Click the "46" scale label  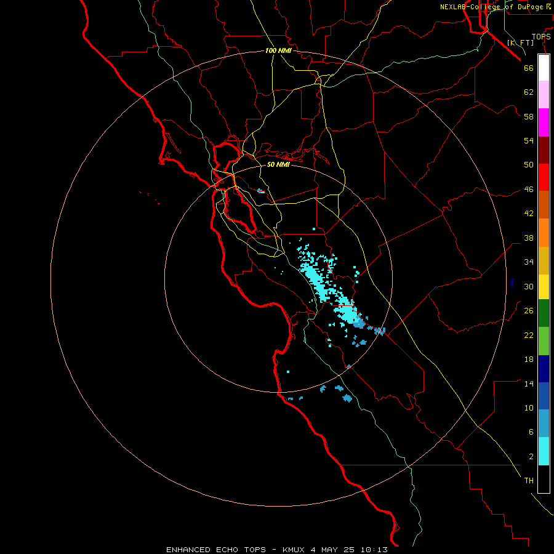(x=529, y=190)
